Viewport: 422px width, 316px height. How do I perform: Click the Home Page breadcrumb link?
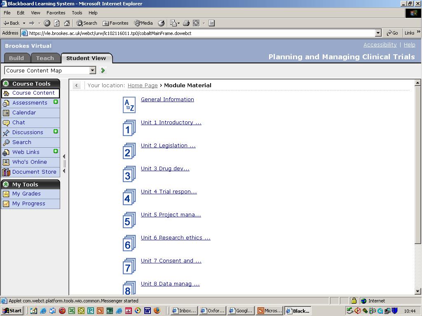click(x=143, y=86)
